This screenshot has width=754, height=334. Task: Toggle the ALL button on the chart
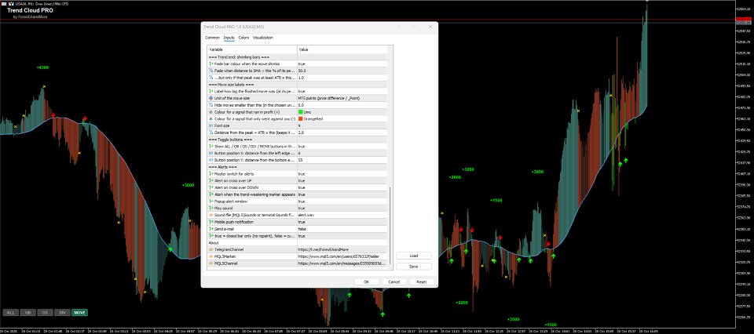(10, 313)
